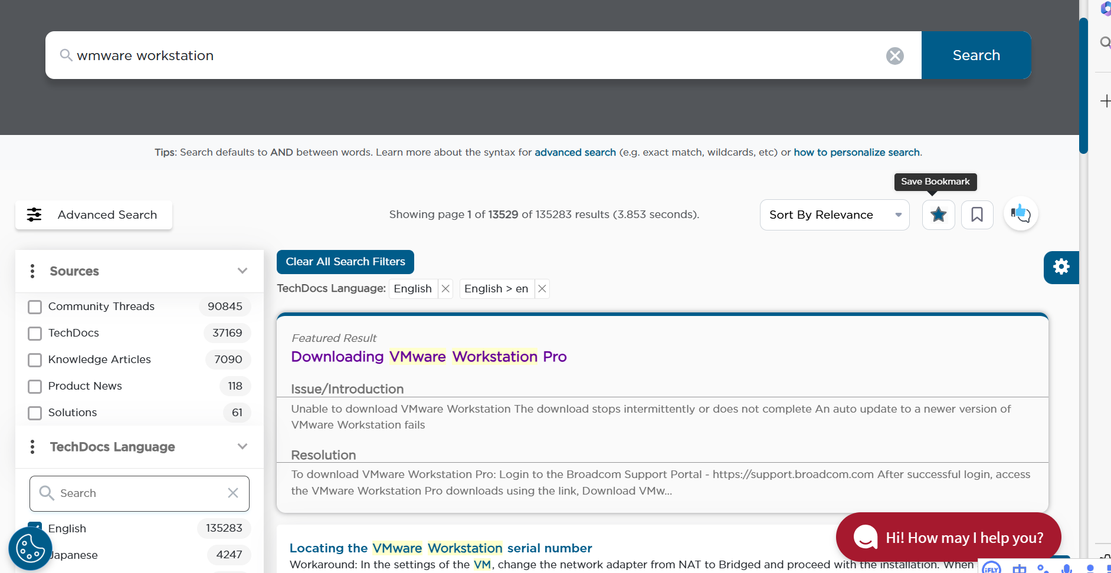This screenshot has height=573, width=1111.
Task: Click the TechDocs count '37169'
Action: click(x=227, y=333)
